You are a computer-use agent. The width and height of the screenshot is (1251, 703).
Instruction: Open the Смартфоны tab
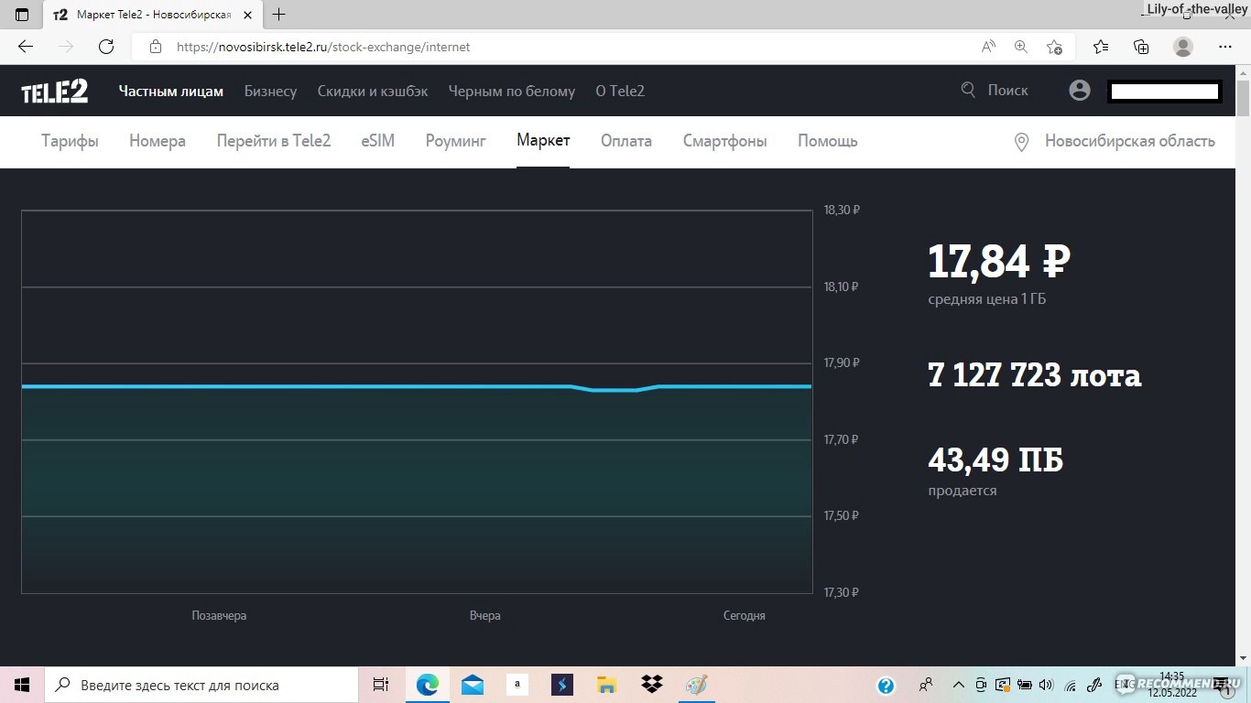pyautogui.click(x=725, y=141)
